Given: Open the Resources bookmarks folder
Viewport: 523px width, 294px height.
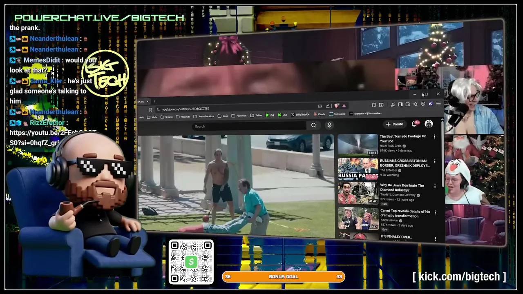Looking at the screenshot, I should (x=183, y=116).
